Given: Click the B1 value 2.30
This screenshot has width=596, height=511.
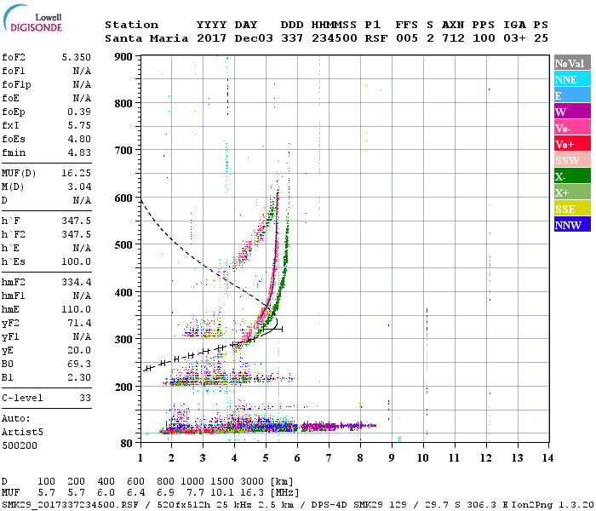Looking at the screenshot, I should [x=79, y=378].
